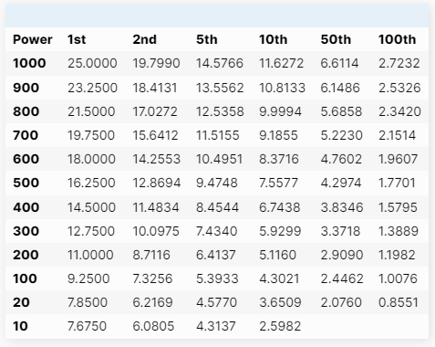Select the 500 power row label
Viewport: 435px width, 347px height.
tap(26, 183)
